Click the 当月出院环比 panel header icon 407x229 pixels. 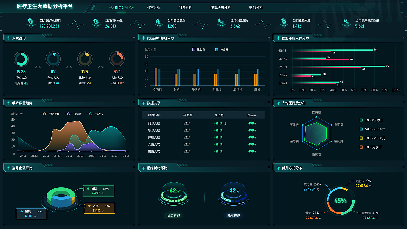[8, 168]
